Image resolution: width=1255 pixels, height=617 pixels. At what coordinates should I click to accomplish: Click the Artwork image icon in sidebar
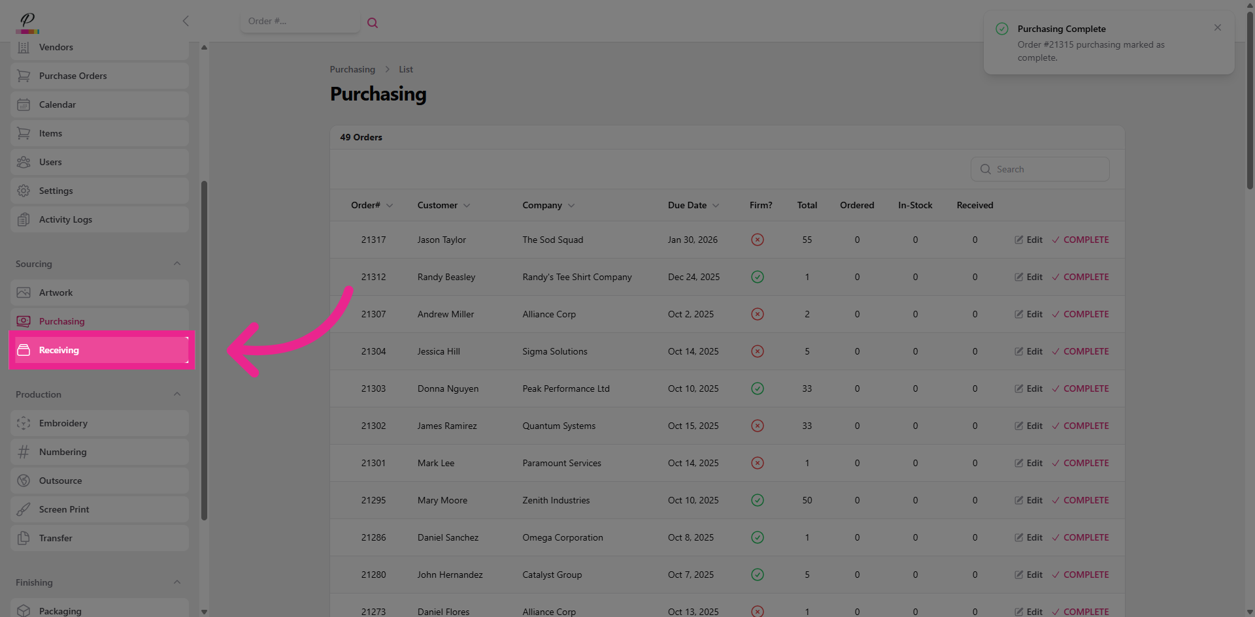click(24, 293)
